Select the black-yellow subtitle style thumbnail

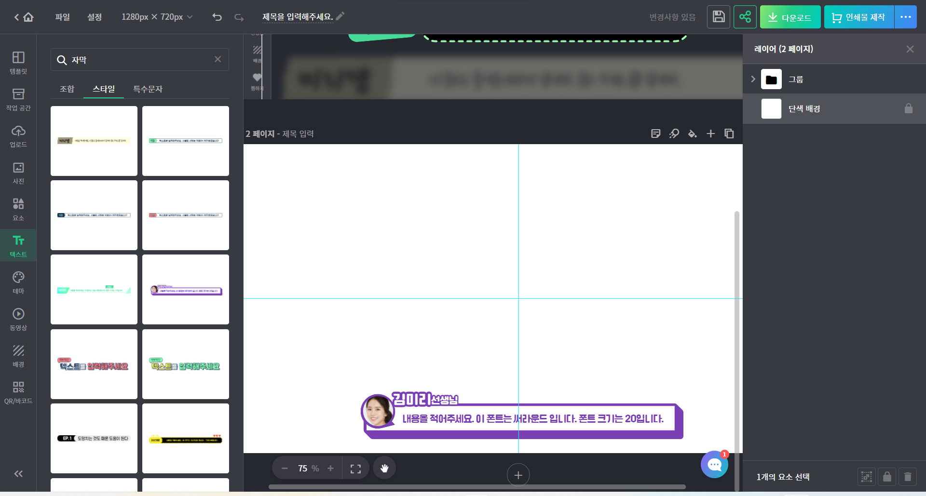point(186,438)
